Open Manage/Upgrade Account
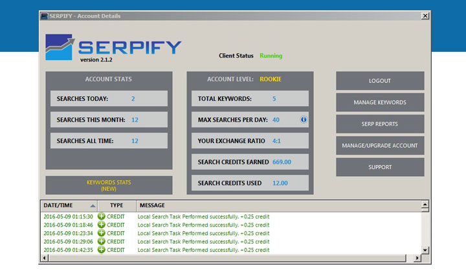This screenshot has width=466, height=272. pos(380,145)
